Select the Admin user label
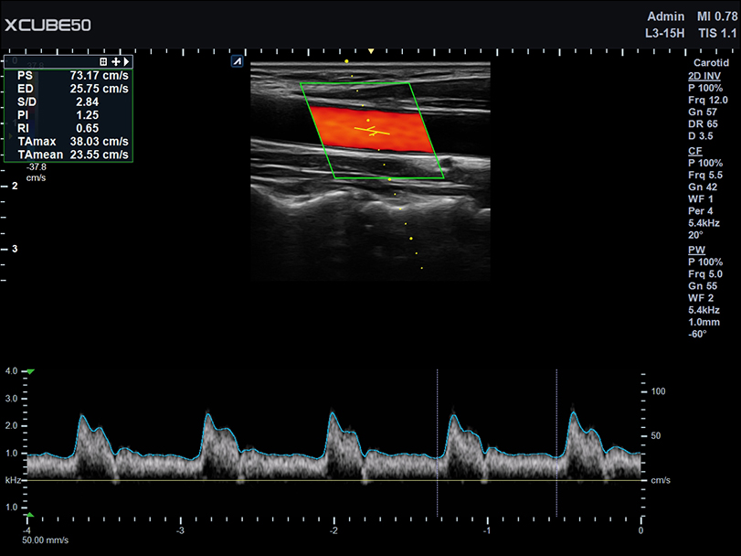The height and width of the screenshot is (556, 741). (665, 16)
